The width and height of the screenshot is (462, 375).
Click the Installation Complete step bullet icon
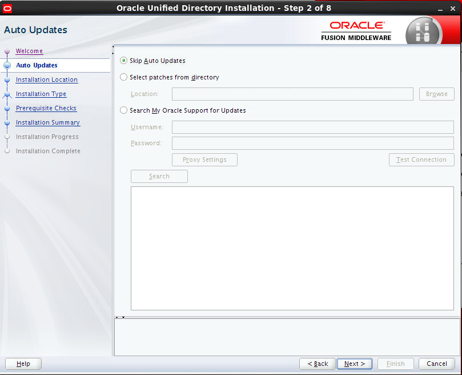tap(7, 151)
